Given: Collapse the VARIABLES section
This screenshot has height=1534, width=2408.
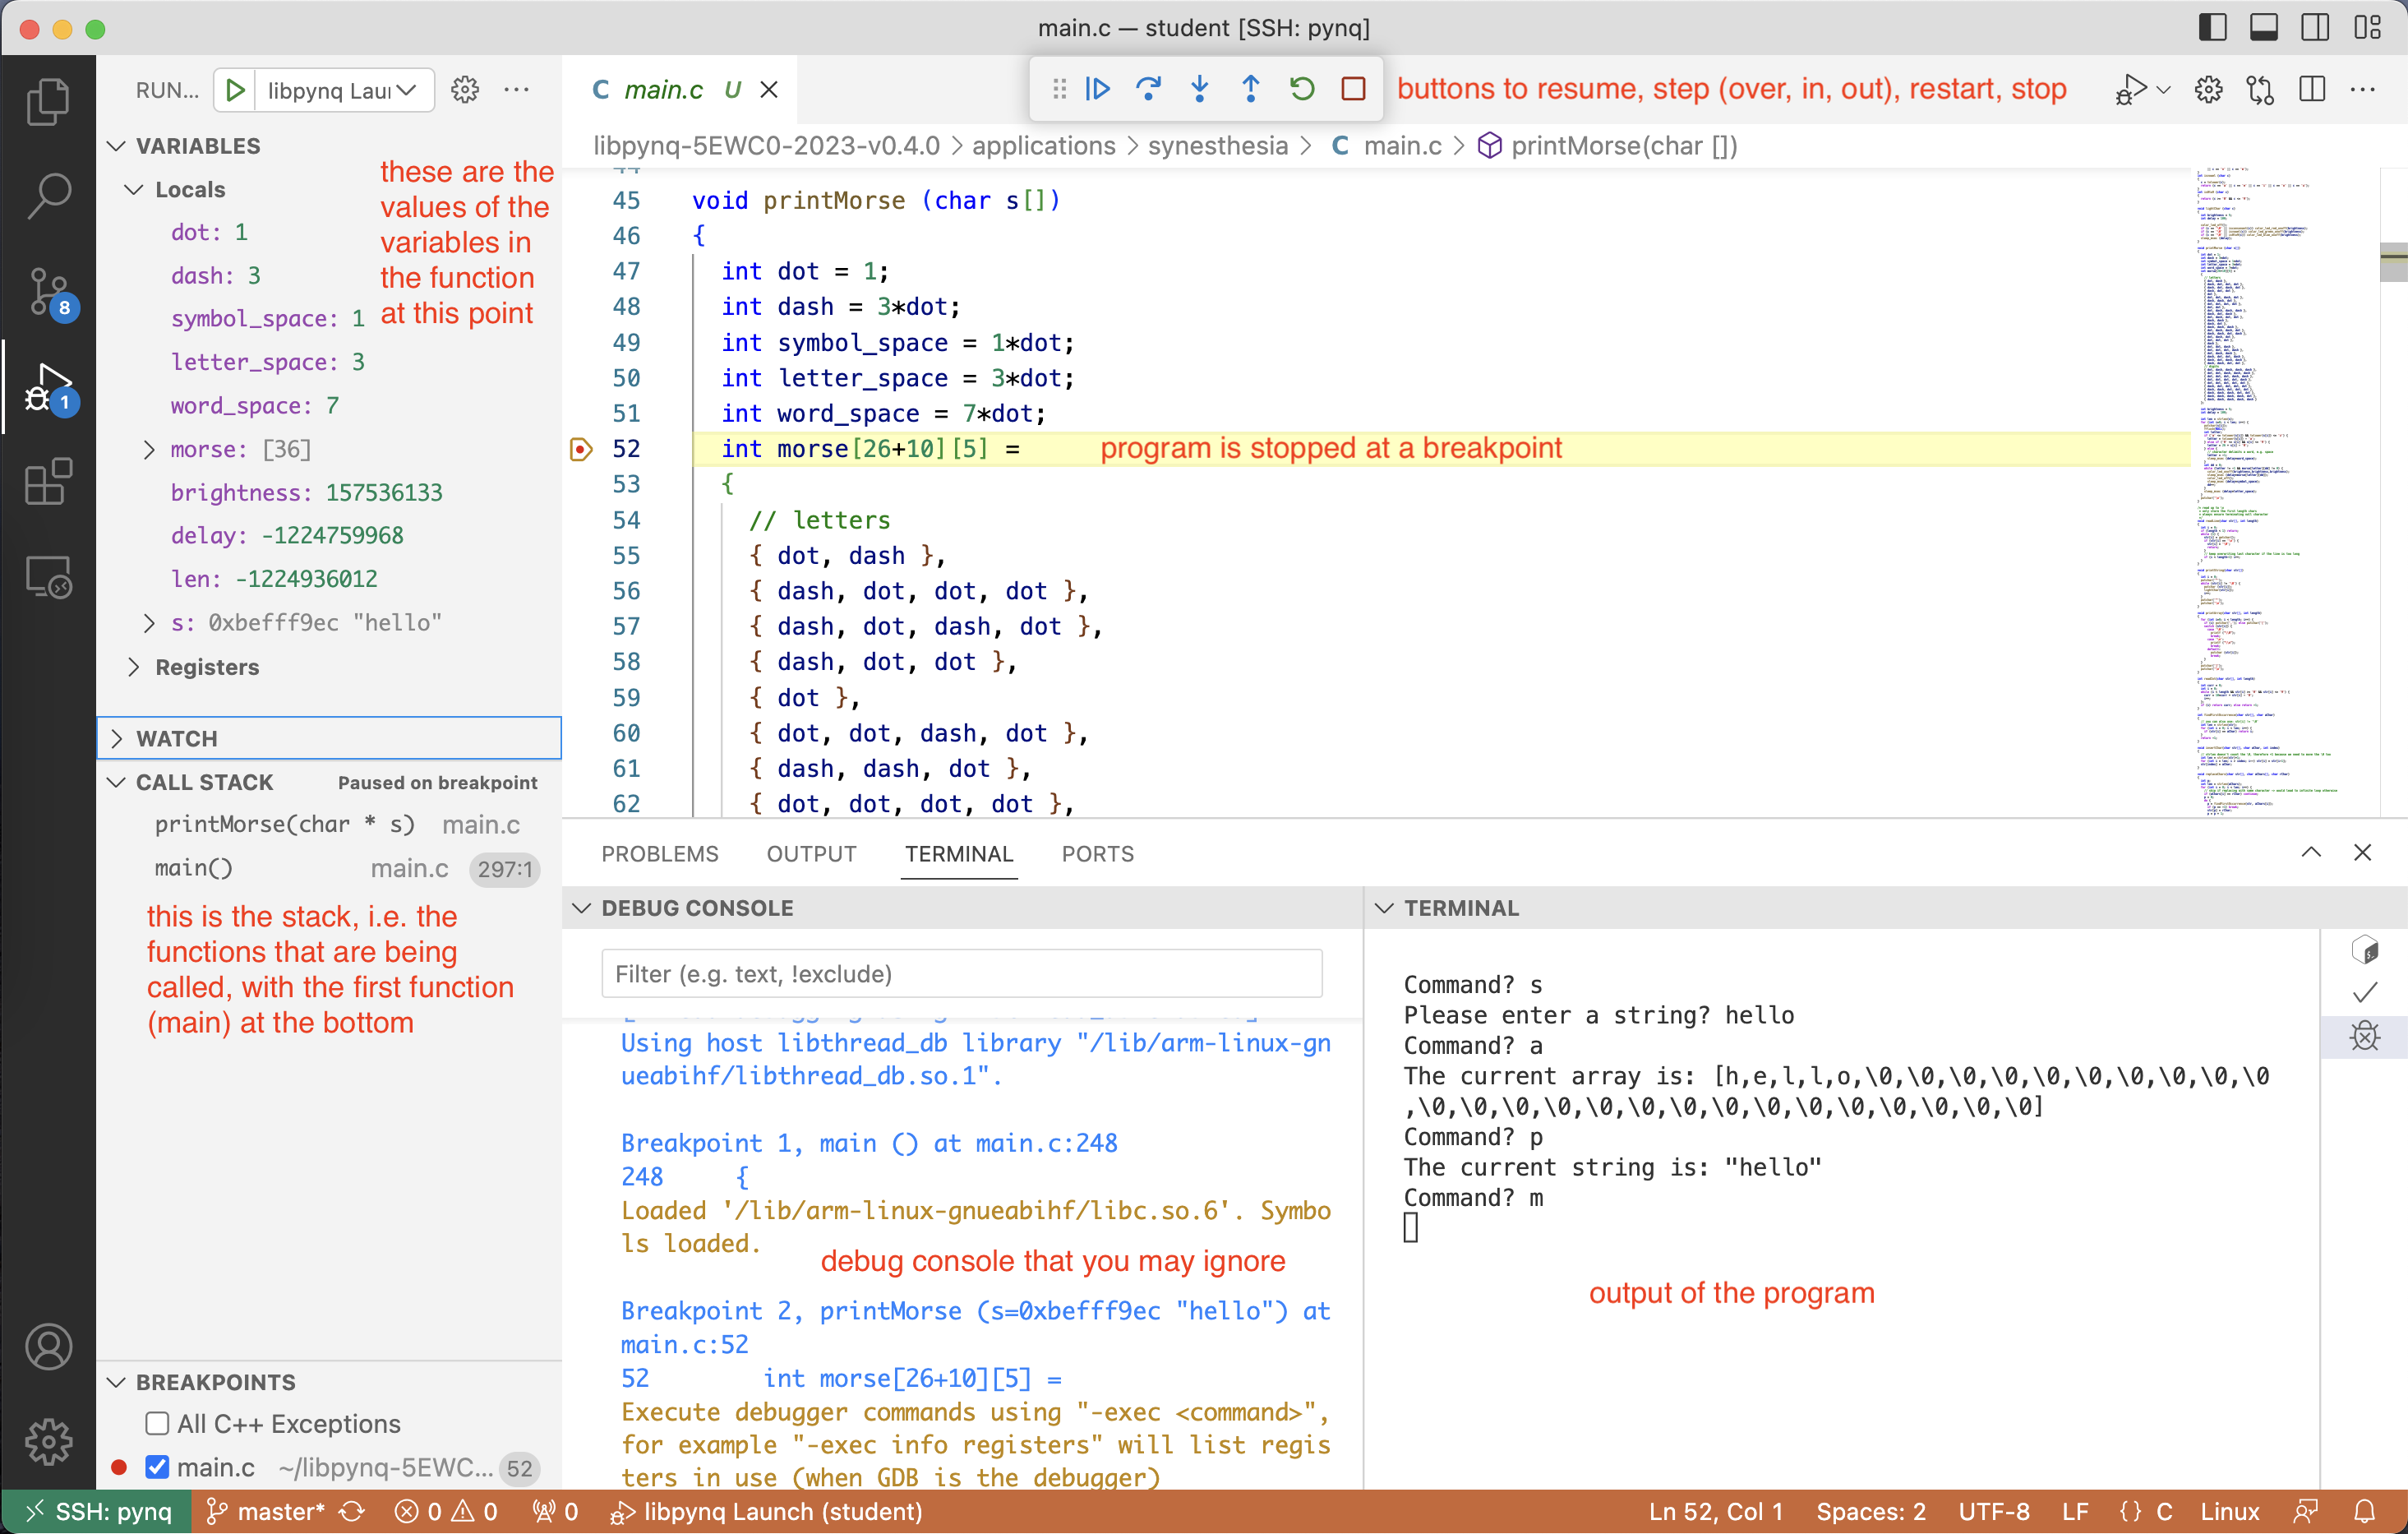Looking at the screenshot, I should coord(116,146).
